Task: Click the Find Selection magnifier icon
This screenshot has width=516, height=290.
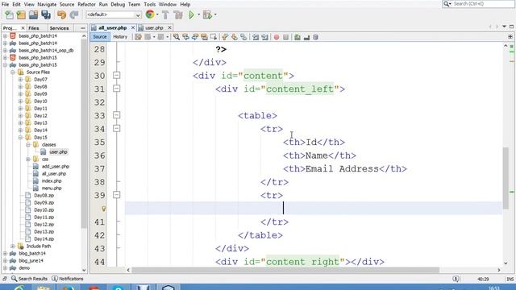Action: (177, 37)
